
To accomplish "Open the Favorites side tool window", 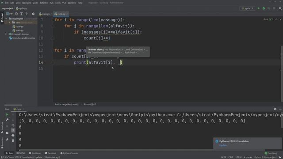I will point(2,143).
